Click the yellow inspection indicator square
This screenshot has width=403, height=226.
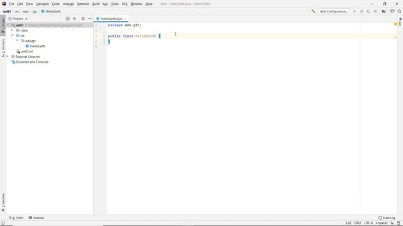coord(395,24)
